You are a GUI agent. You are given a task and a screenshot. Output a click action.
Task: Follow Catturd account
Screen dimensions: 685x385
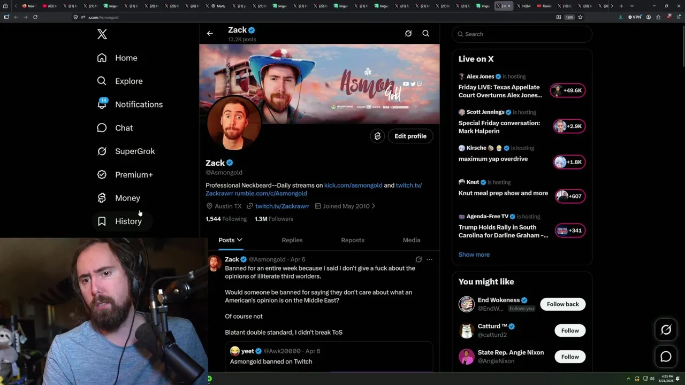click(570, 330)
